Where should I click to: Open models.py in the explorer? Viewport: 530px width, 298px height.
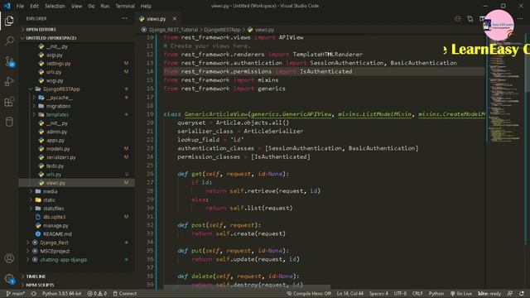[x=58, y=149]
